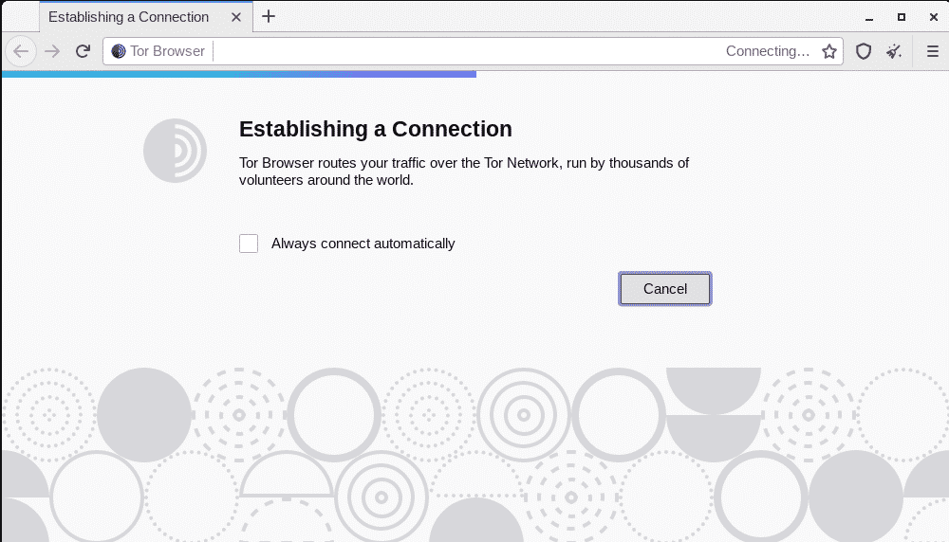Go back using the back arrow
The width and height of the screenshot is (949, 542).
[21, 51]
